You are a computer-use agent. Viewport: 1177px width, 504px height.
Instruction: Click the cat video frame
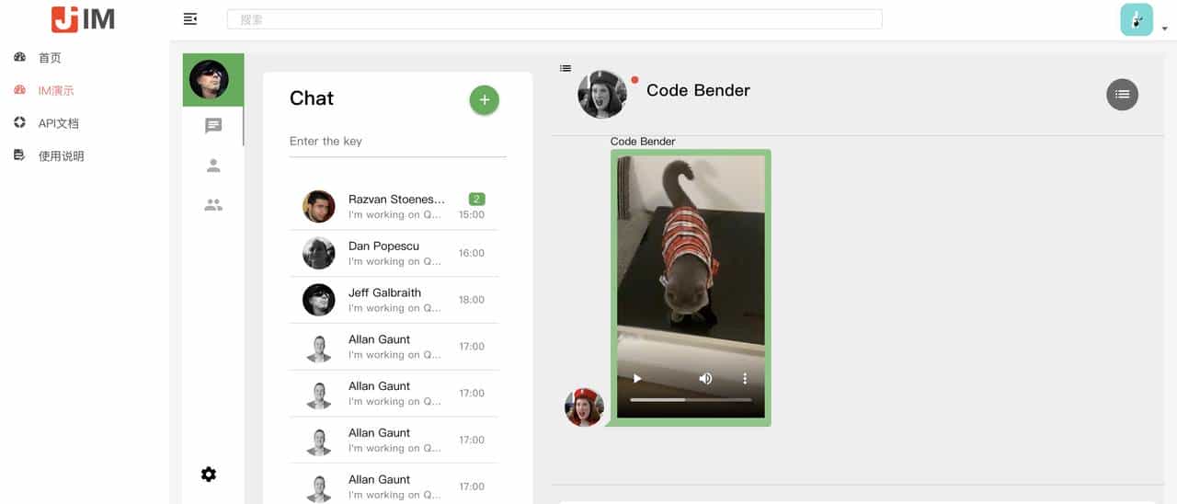691,287
